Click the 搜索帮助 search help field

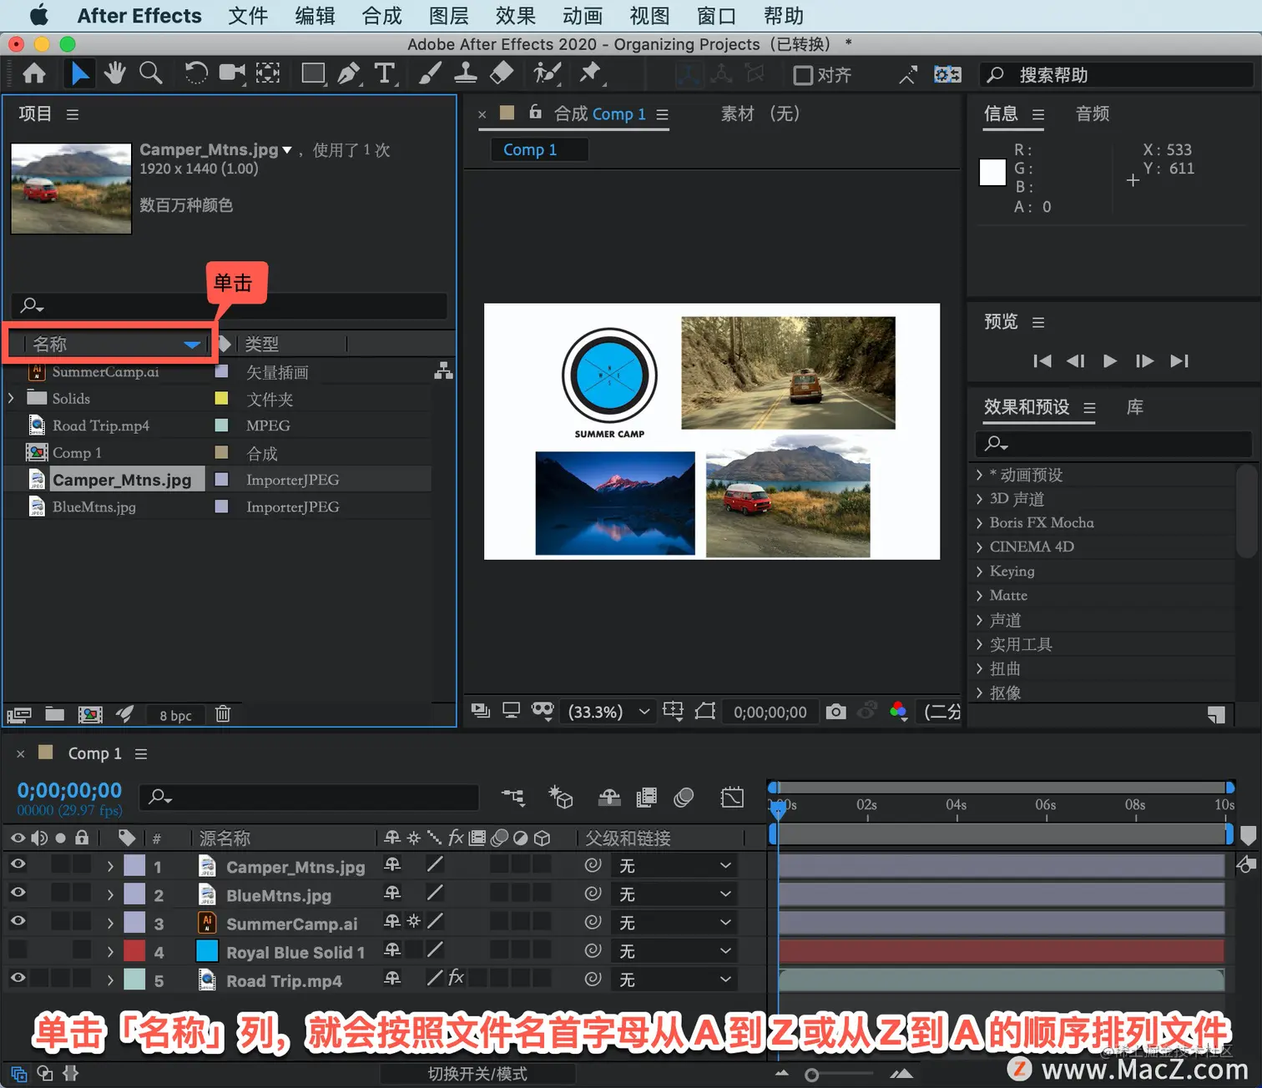(x=1117, y=75)
